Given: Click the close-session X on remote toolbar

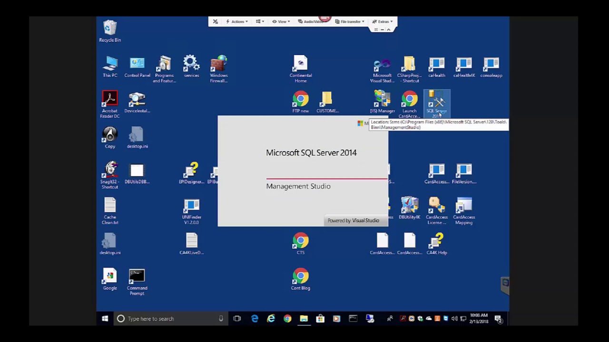Looking at the screenshot, I should (215, 21).
